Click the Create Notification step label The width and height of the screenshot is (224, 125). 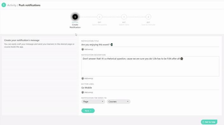tap(75, 26)
